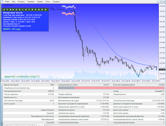Click the 'Смоделировано тиков' label
This screenshot has height=126, width=166.
coord(68,85)
